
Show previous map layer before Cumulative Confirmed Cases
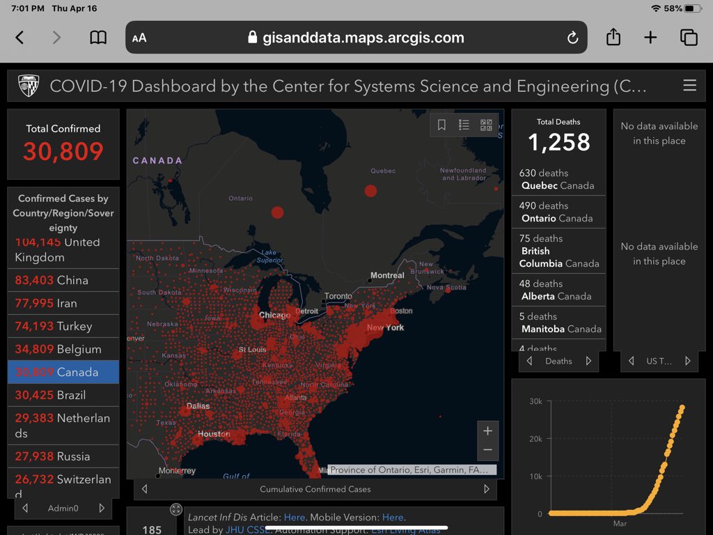[x=145, y=489]
